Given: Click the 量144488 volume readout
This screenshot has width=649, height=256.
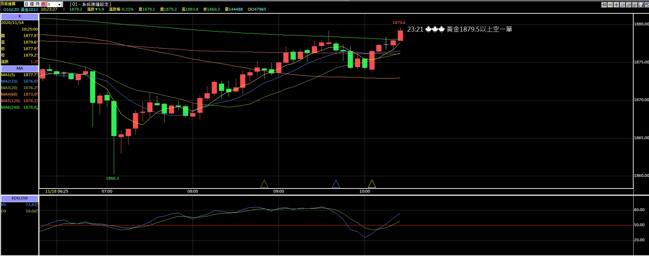Looking at the screenshot, I should coord(234,9).
